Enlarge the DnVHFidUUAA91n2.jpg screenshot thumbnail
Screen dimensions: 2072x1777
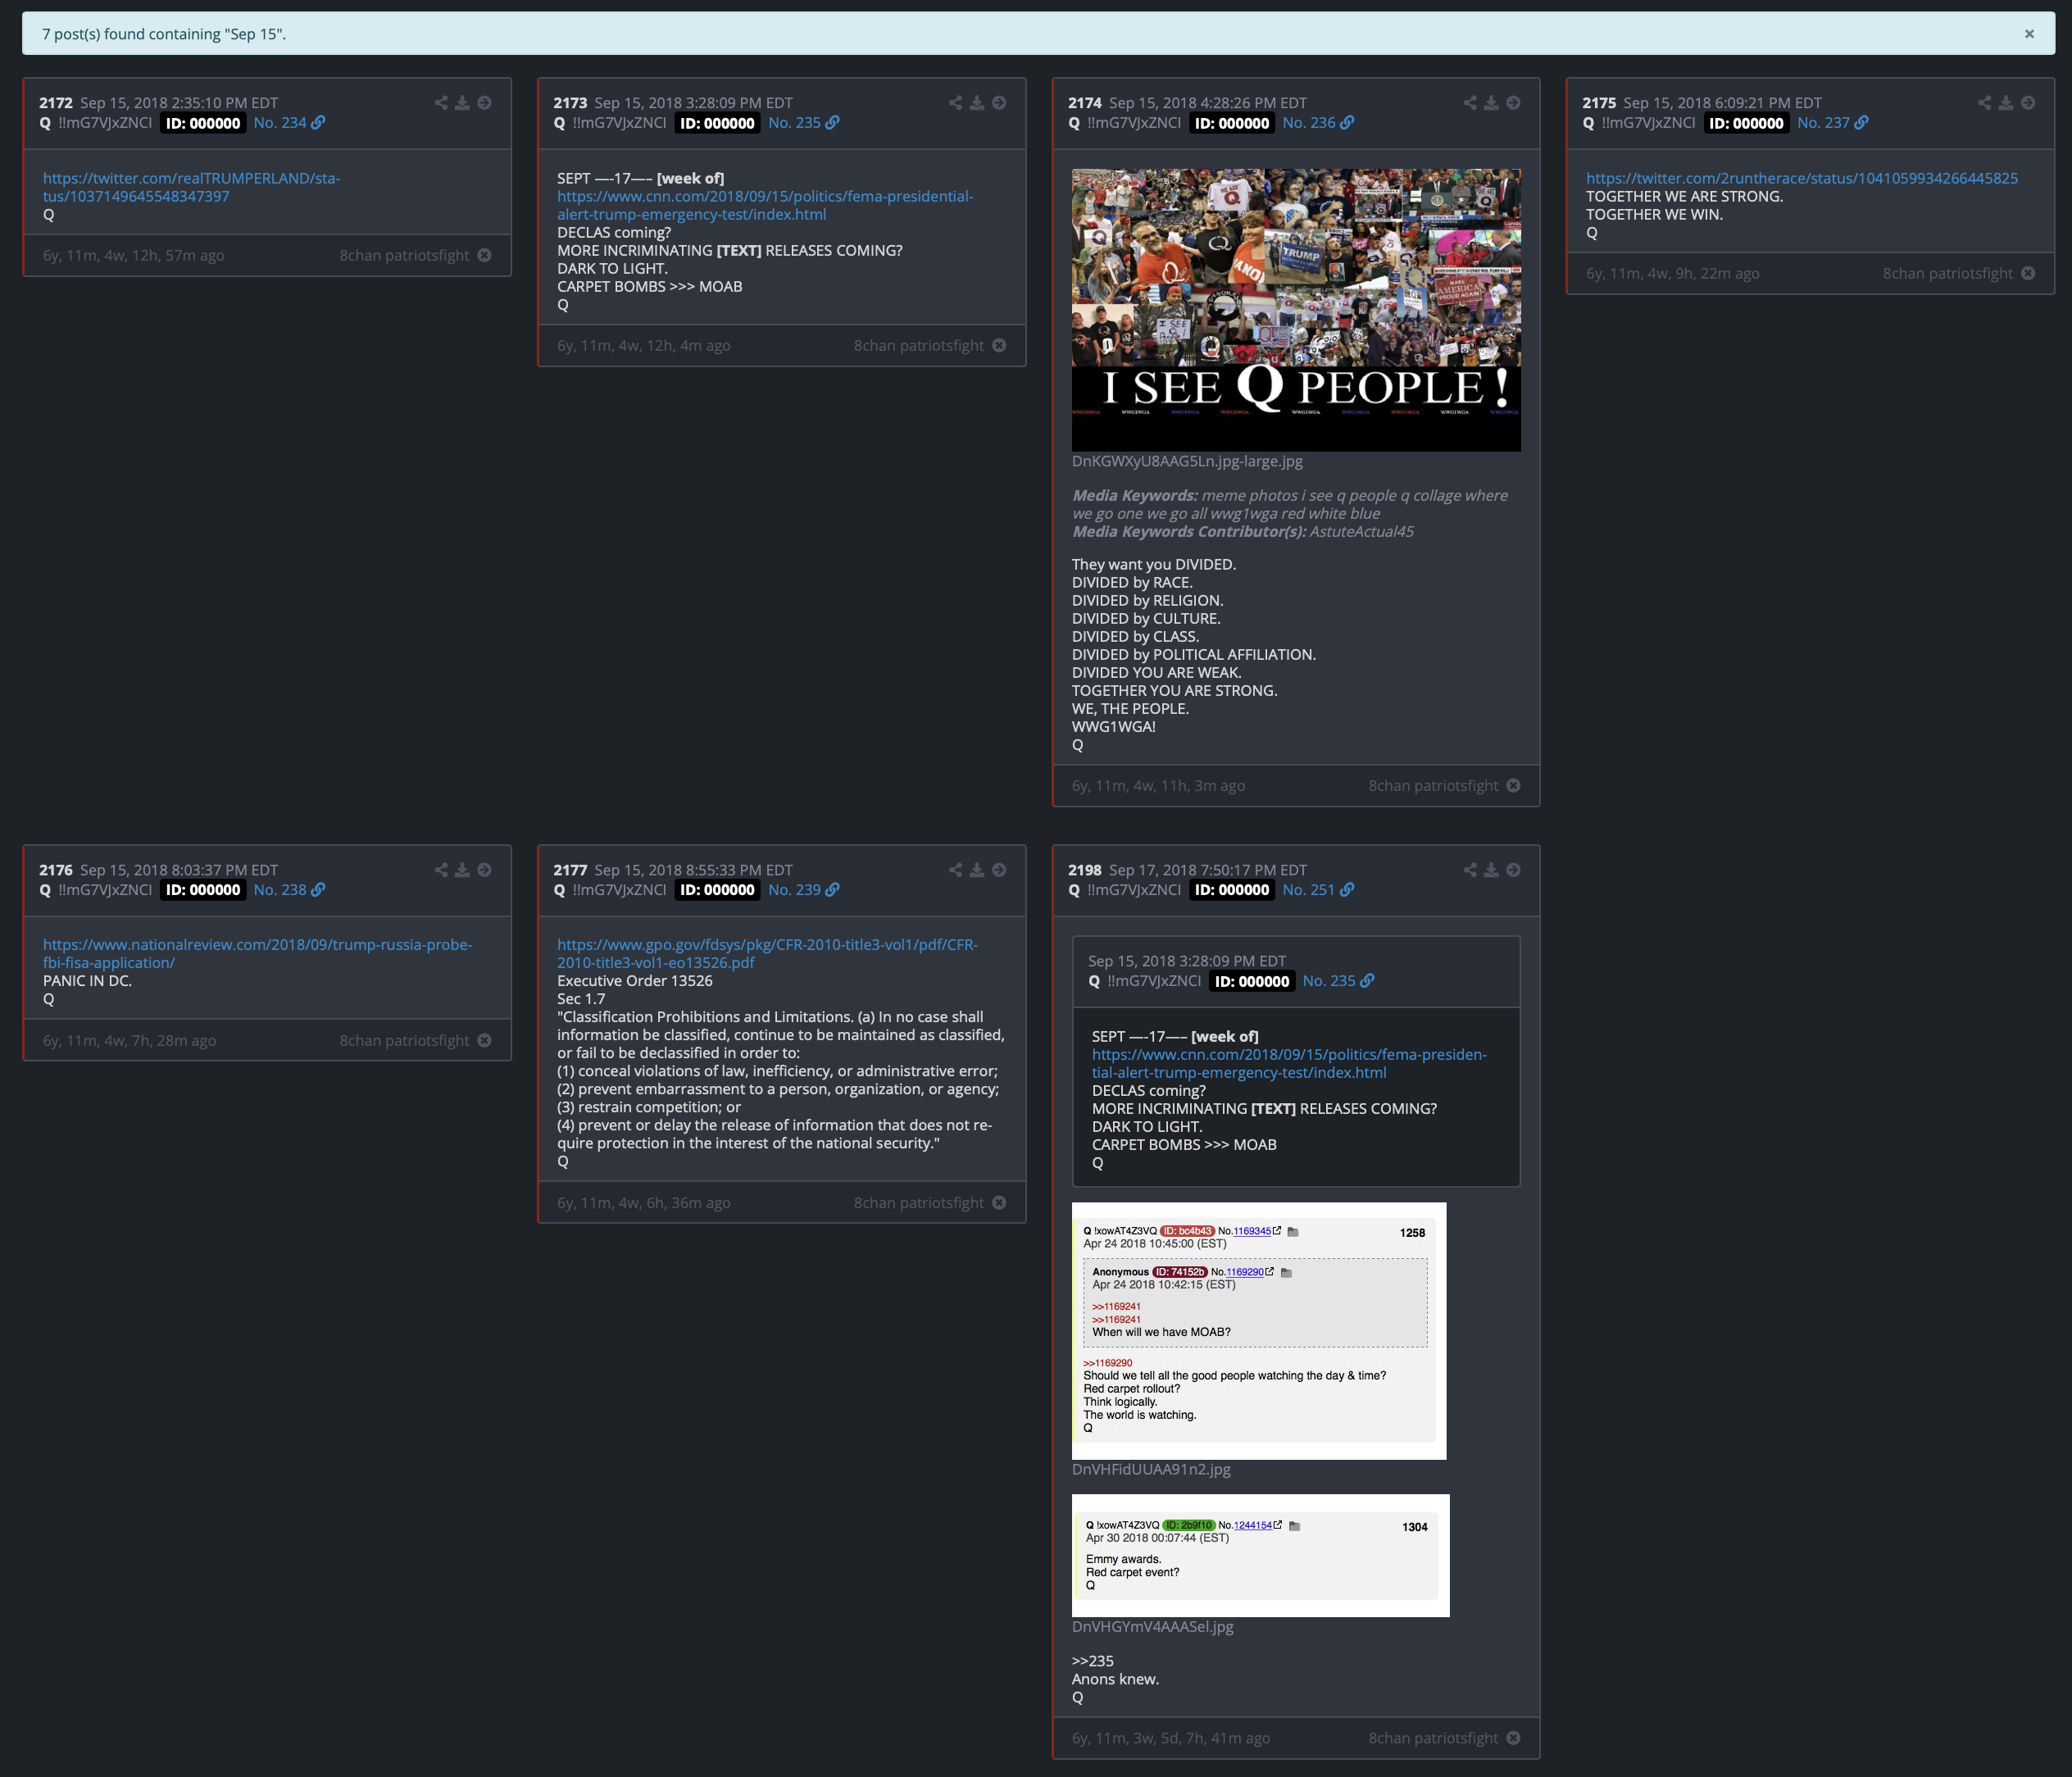(1259, 1331)
